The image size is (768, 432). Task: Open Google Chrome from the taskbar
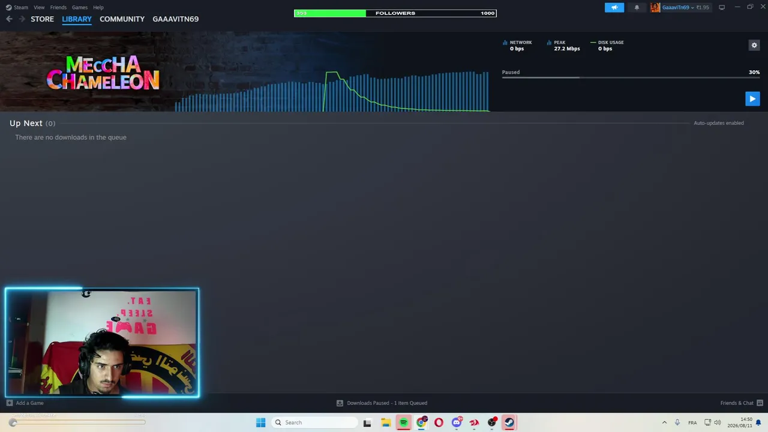[421, 422]
